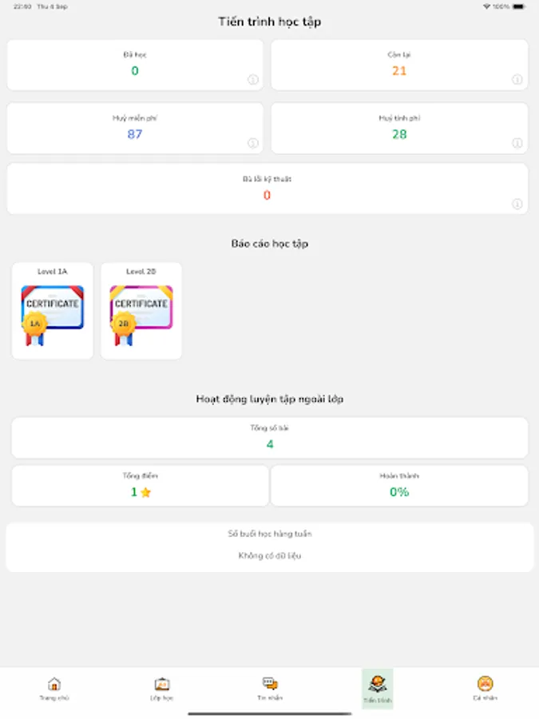Select the Tiến trình tab

pos(378,689)
